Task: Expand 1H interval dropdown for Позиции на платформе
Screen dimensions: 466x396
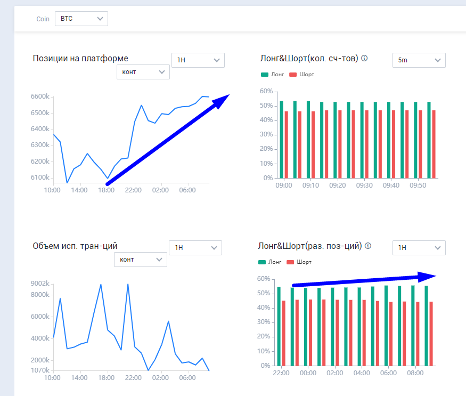Action: (x=198, y=60)
